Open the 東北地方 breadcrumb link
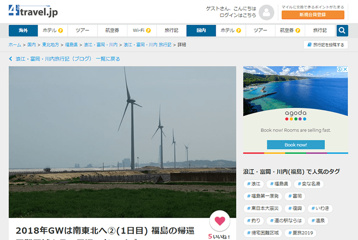Viewport: 358px width, 240px height. click(x=50, y=45)
